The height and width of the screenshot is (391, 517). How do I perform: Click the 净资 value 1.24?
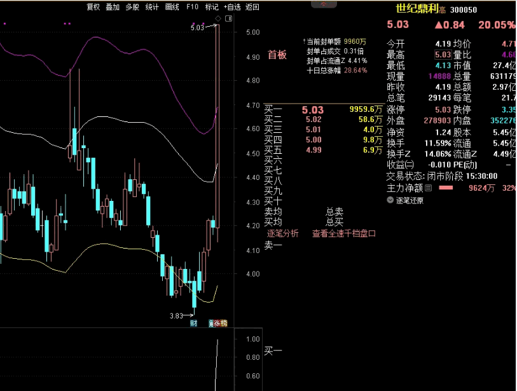[443, 132]
